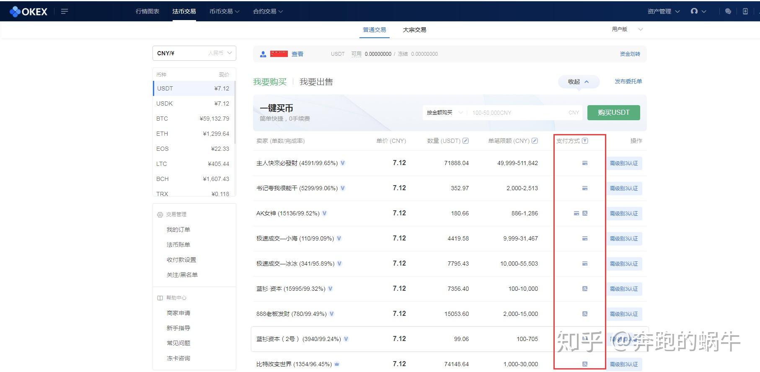The image size is (760, 372).
Task: Click book icon beside 帮助中心
Action: pyautogui.click(x=160, y=298)
